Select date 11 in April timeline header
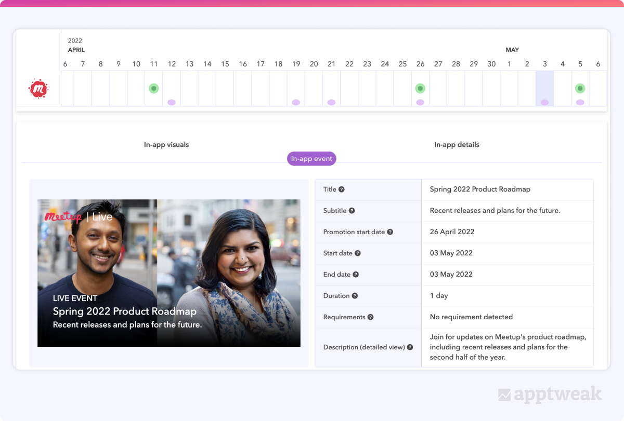The height and width of the screenshot is (421, 624). coord(153,64)
